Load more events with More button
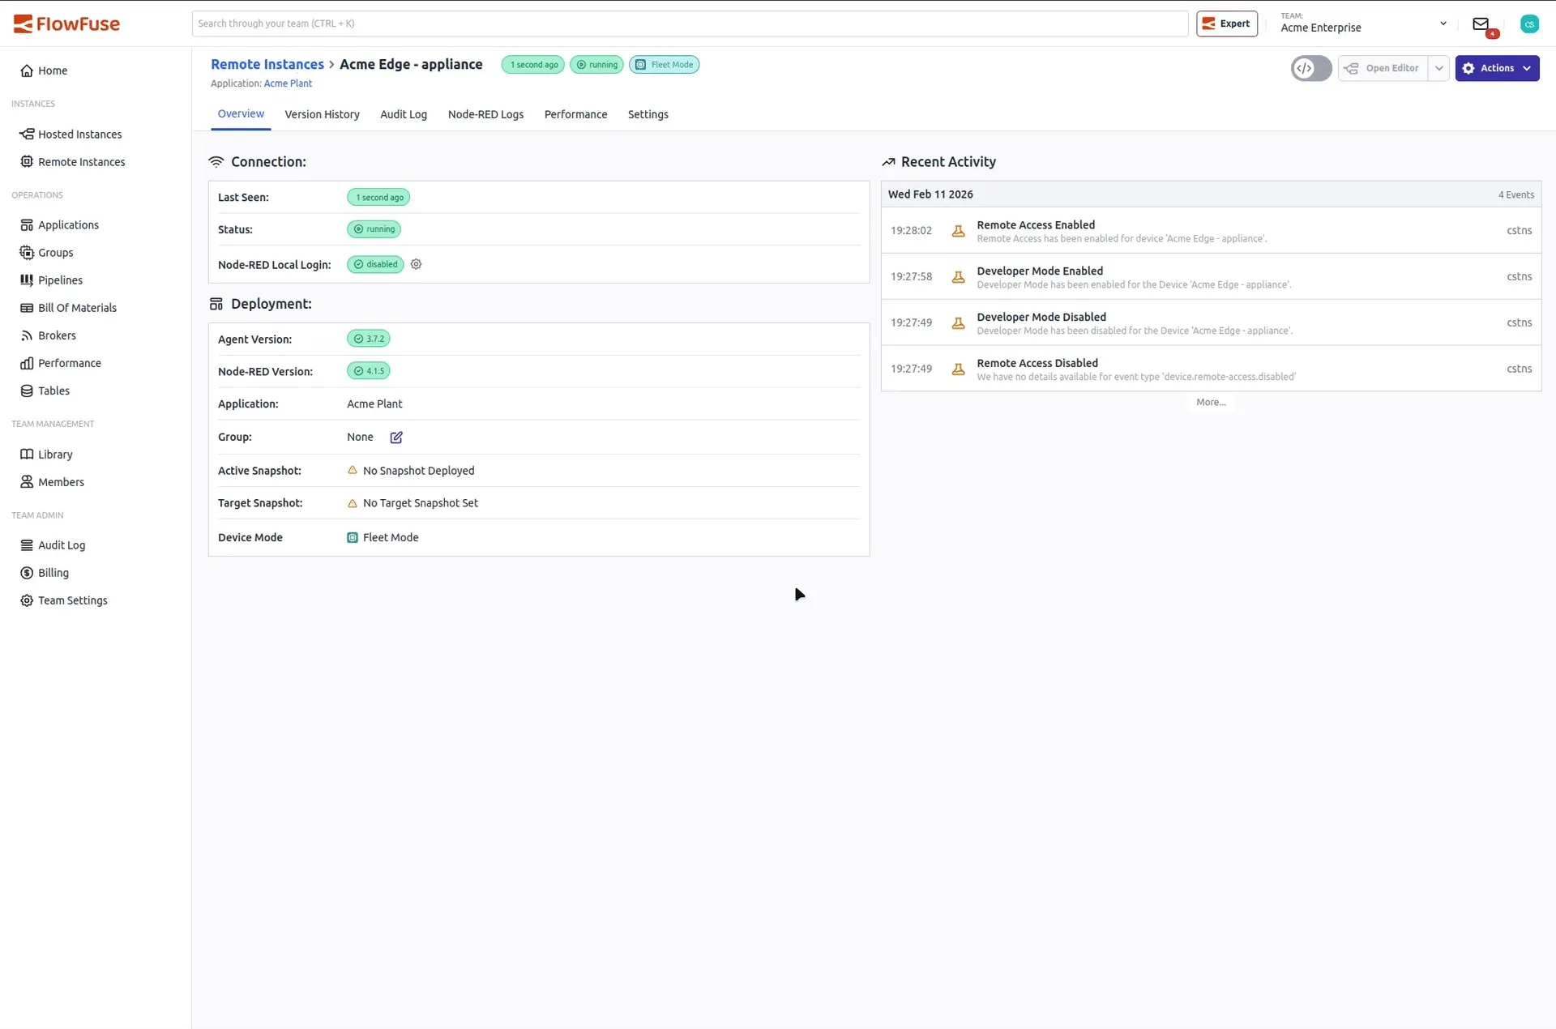 click(x=1211, y=402)
